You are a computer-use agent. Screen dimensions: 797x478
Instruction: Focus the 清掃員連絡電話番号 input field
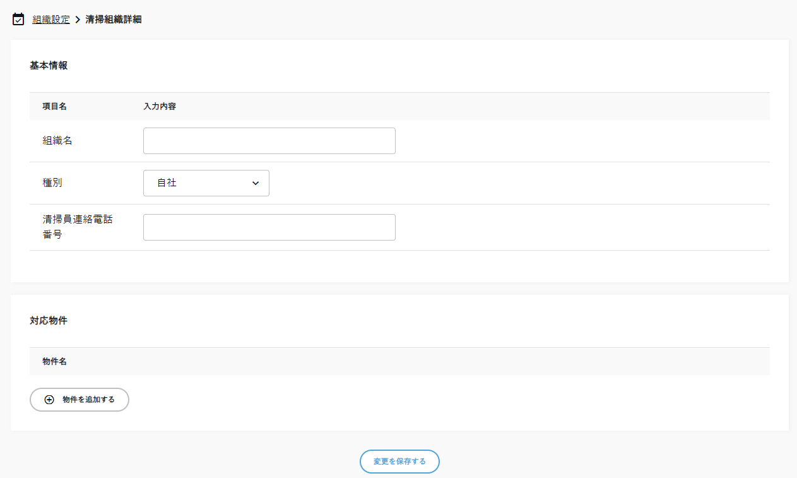pos(269,227)
